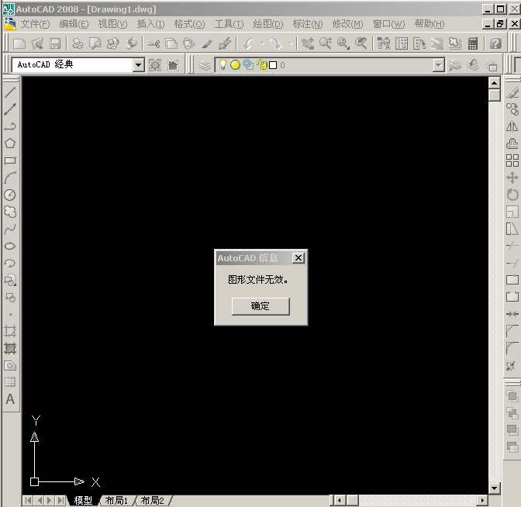
Task: Jump to the last layout tab arrow
Action: [x=60, y=500]
